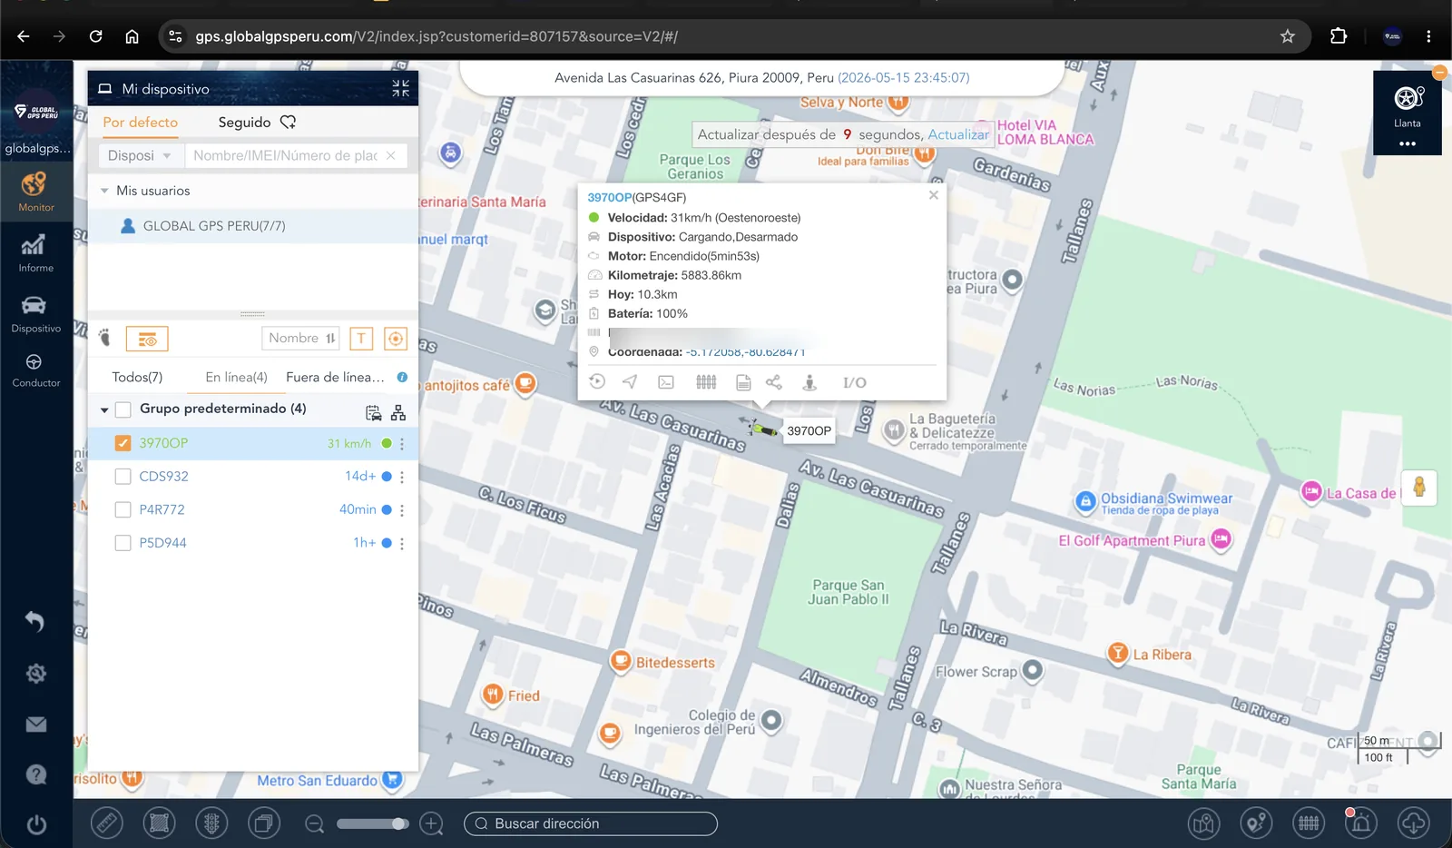Click the street view pegman on map

[x=1419, y=488]
